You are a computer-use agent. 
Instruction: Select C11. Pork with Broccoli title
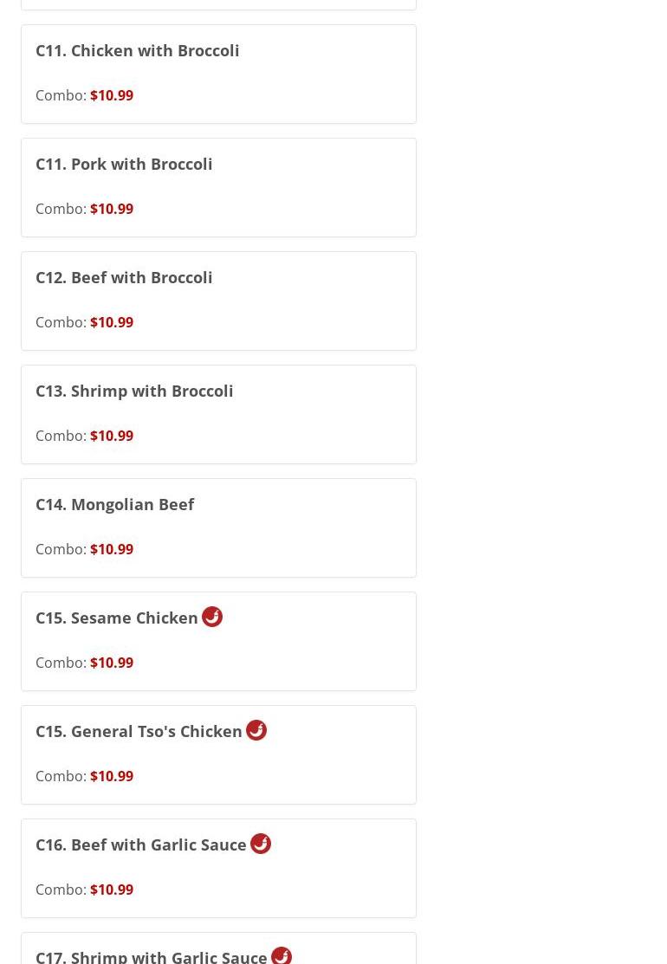click(x=124, y=164)
